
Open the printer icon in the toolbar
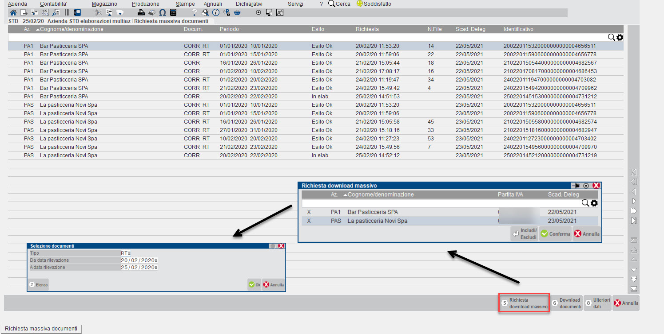pyautogui.click(x=141, y=12)
